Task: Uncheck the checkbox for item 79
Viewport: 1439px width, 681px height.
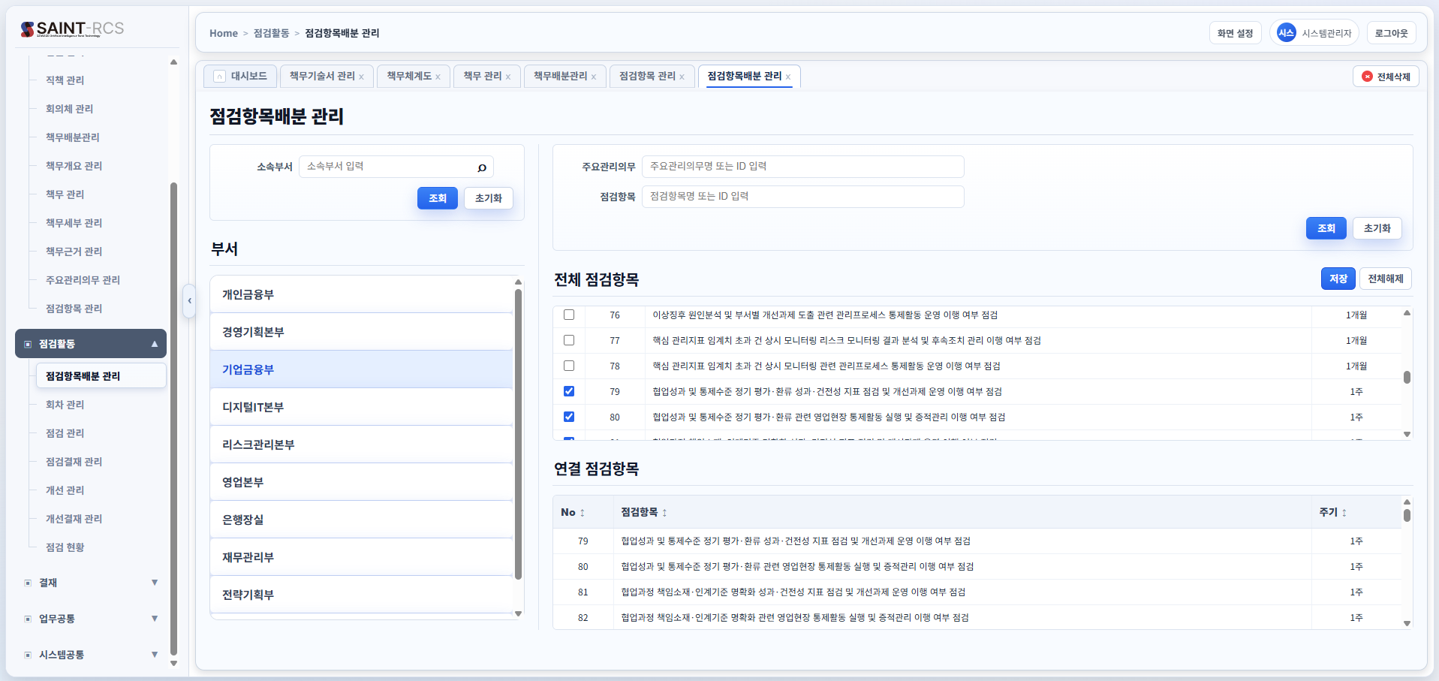Action: [x=569, y=392]
